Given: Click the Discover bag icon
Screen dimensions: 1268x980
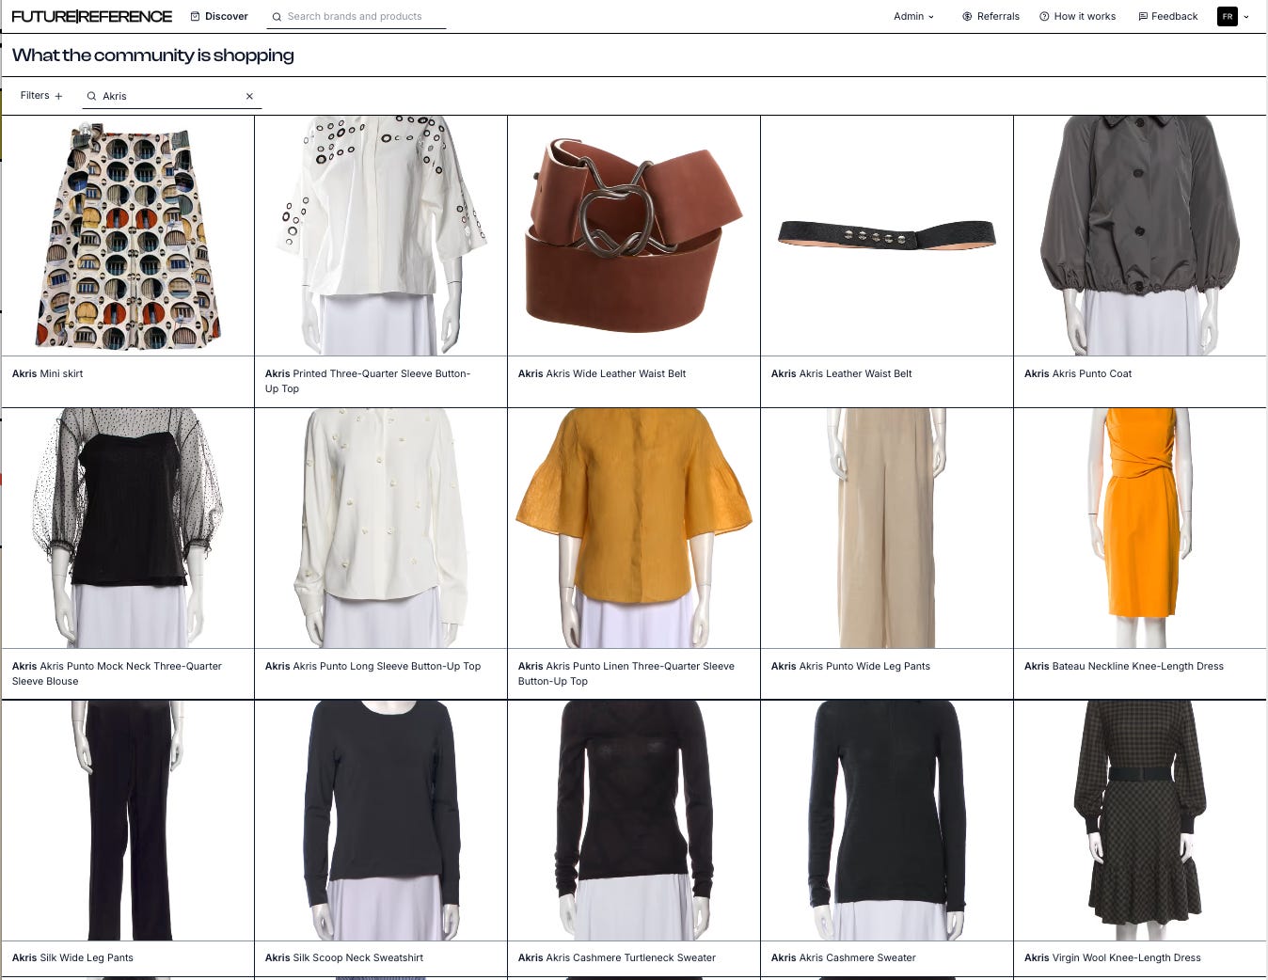Looking at the screenshot, I should click(x=195, y=16).
